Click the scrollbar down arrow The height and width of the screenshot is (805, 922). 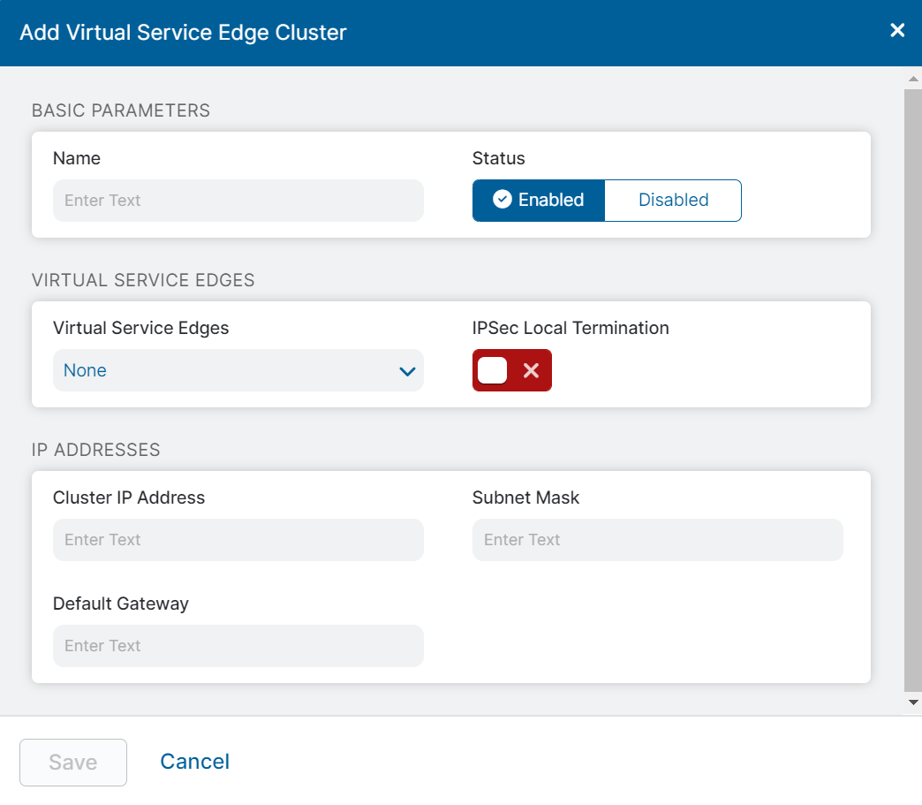coord(913,702)
